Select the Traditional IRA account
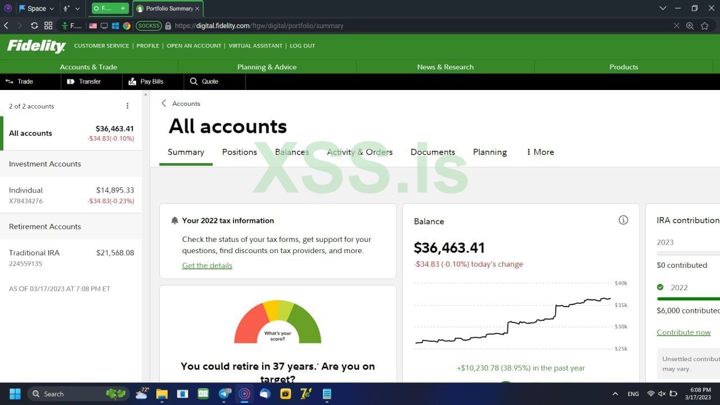 coord(71,258)
